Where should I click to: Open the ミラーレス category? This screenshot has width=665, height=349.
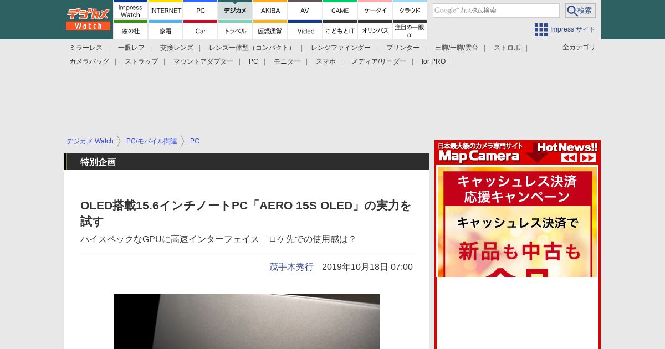[x=86, y=48]
